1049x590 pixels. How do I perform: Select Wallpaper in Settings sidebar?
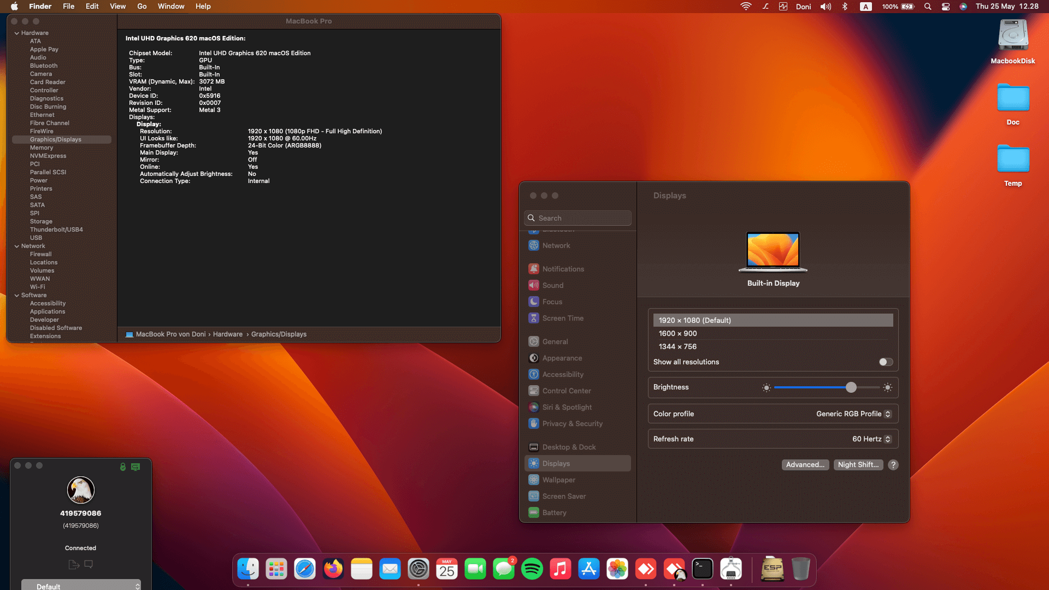tap(577, 480)
